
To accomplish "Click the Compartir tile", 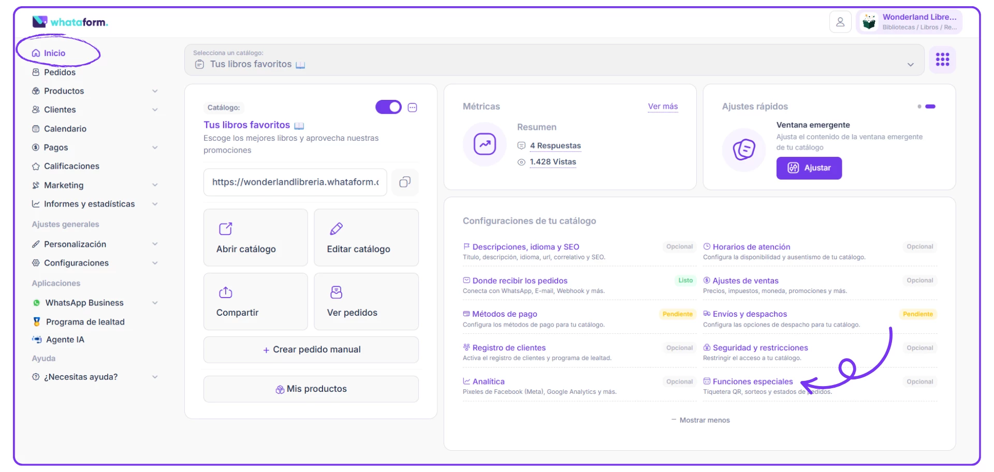I will point(256,302).
